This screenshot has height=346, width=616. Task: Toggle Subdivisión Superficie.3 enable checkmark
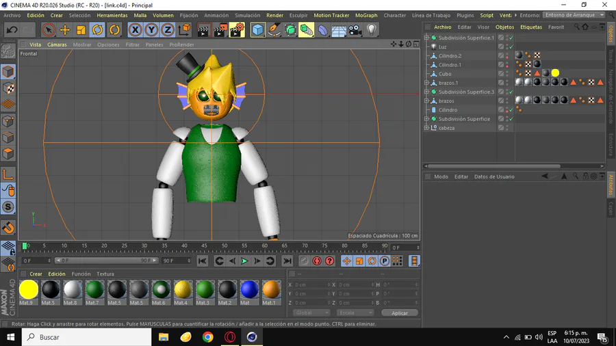pyautogui.click(x=511, y=92)
